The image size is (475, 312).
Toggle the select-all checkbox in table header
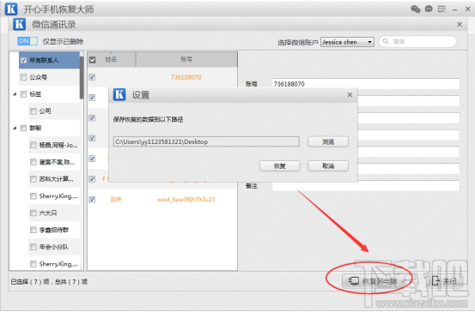click(x=93, y=60)
